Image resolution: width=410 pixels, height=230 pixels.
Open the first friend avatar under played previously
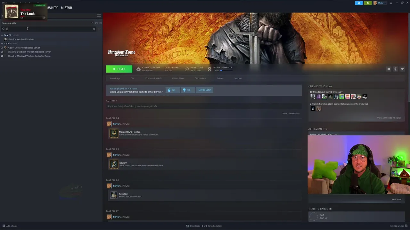tap(313, 97)
